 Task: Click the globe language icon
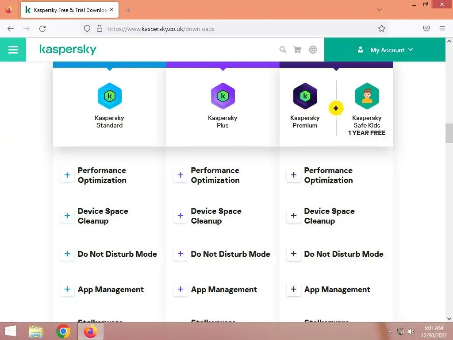313,50
